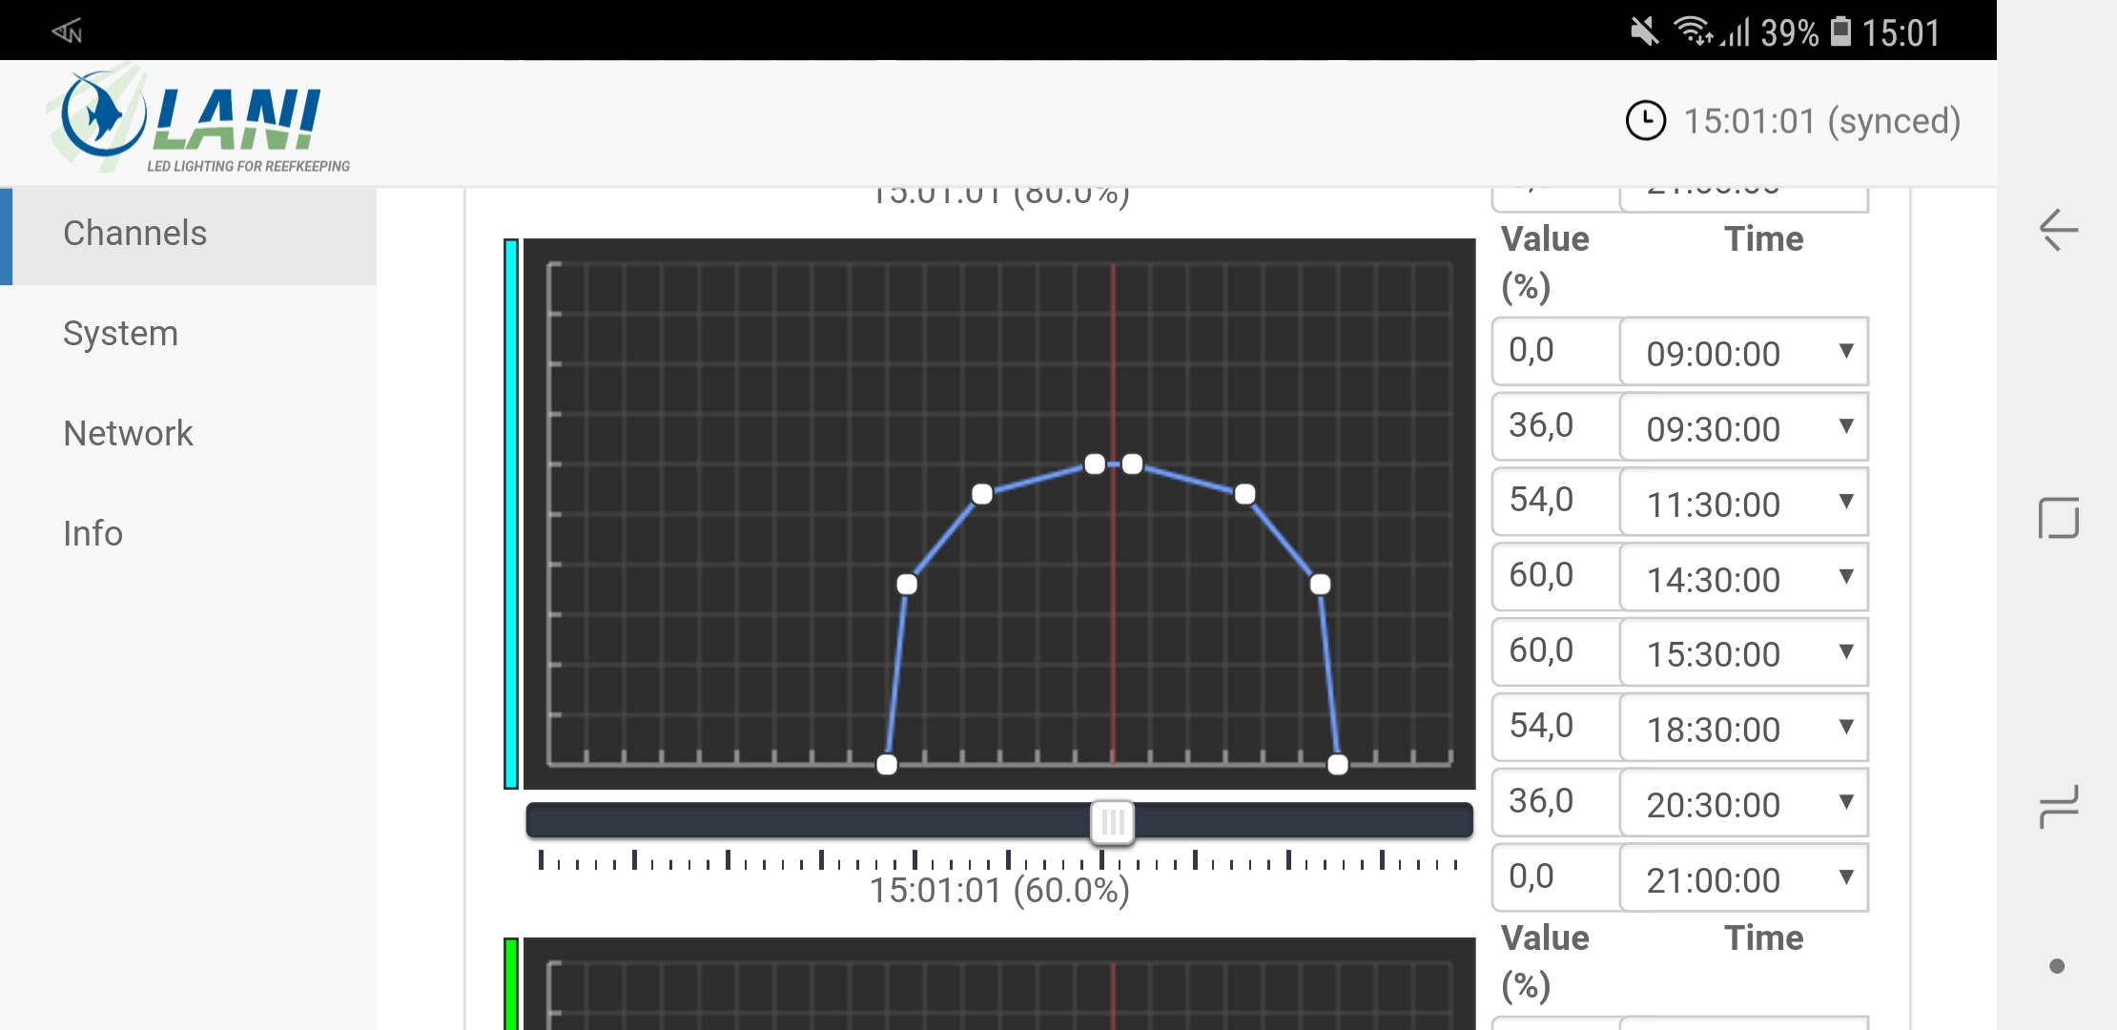
Task: Open the 18:30:00 time dropdown
Action: pyautogui.click(x=1743, y=729)
